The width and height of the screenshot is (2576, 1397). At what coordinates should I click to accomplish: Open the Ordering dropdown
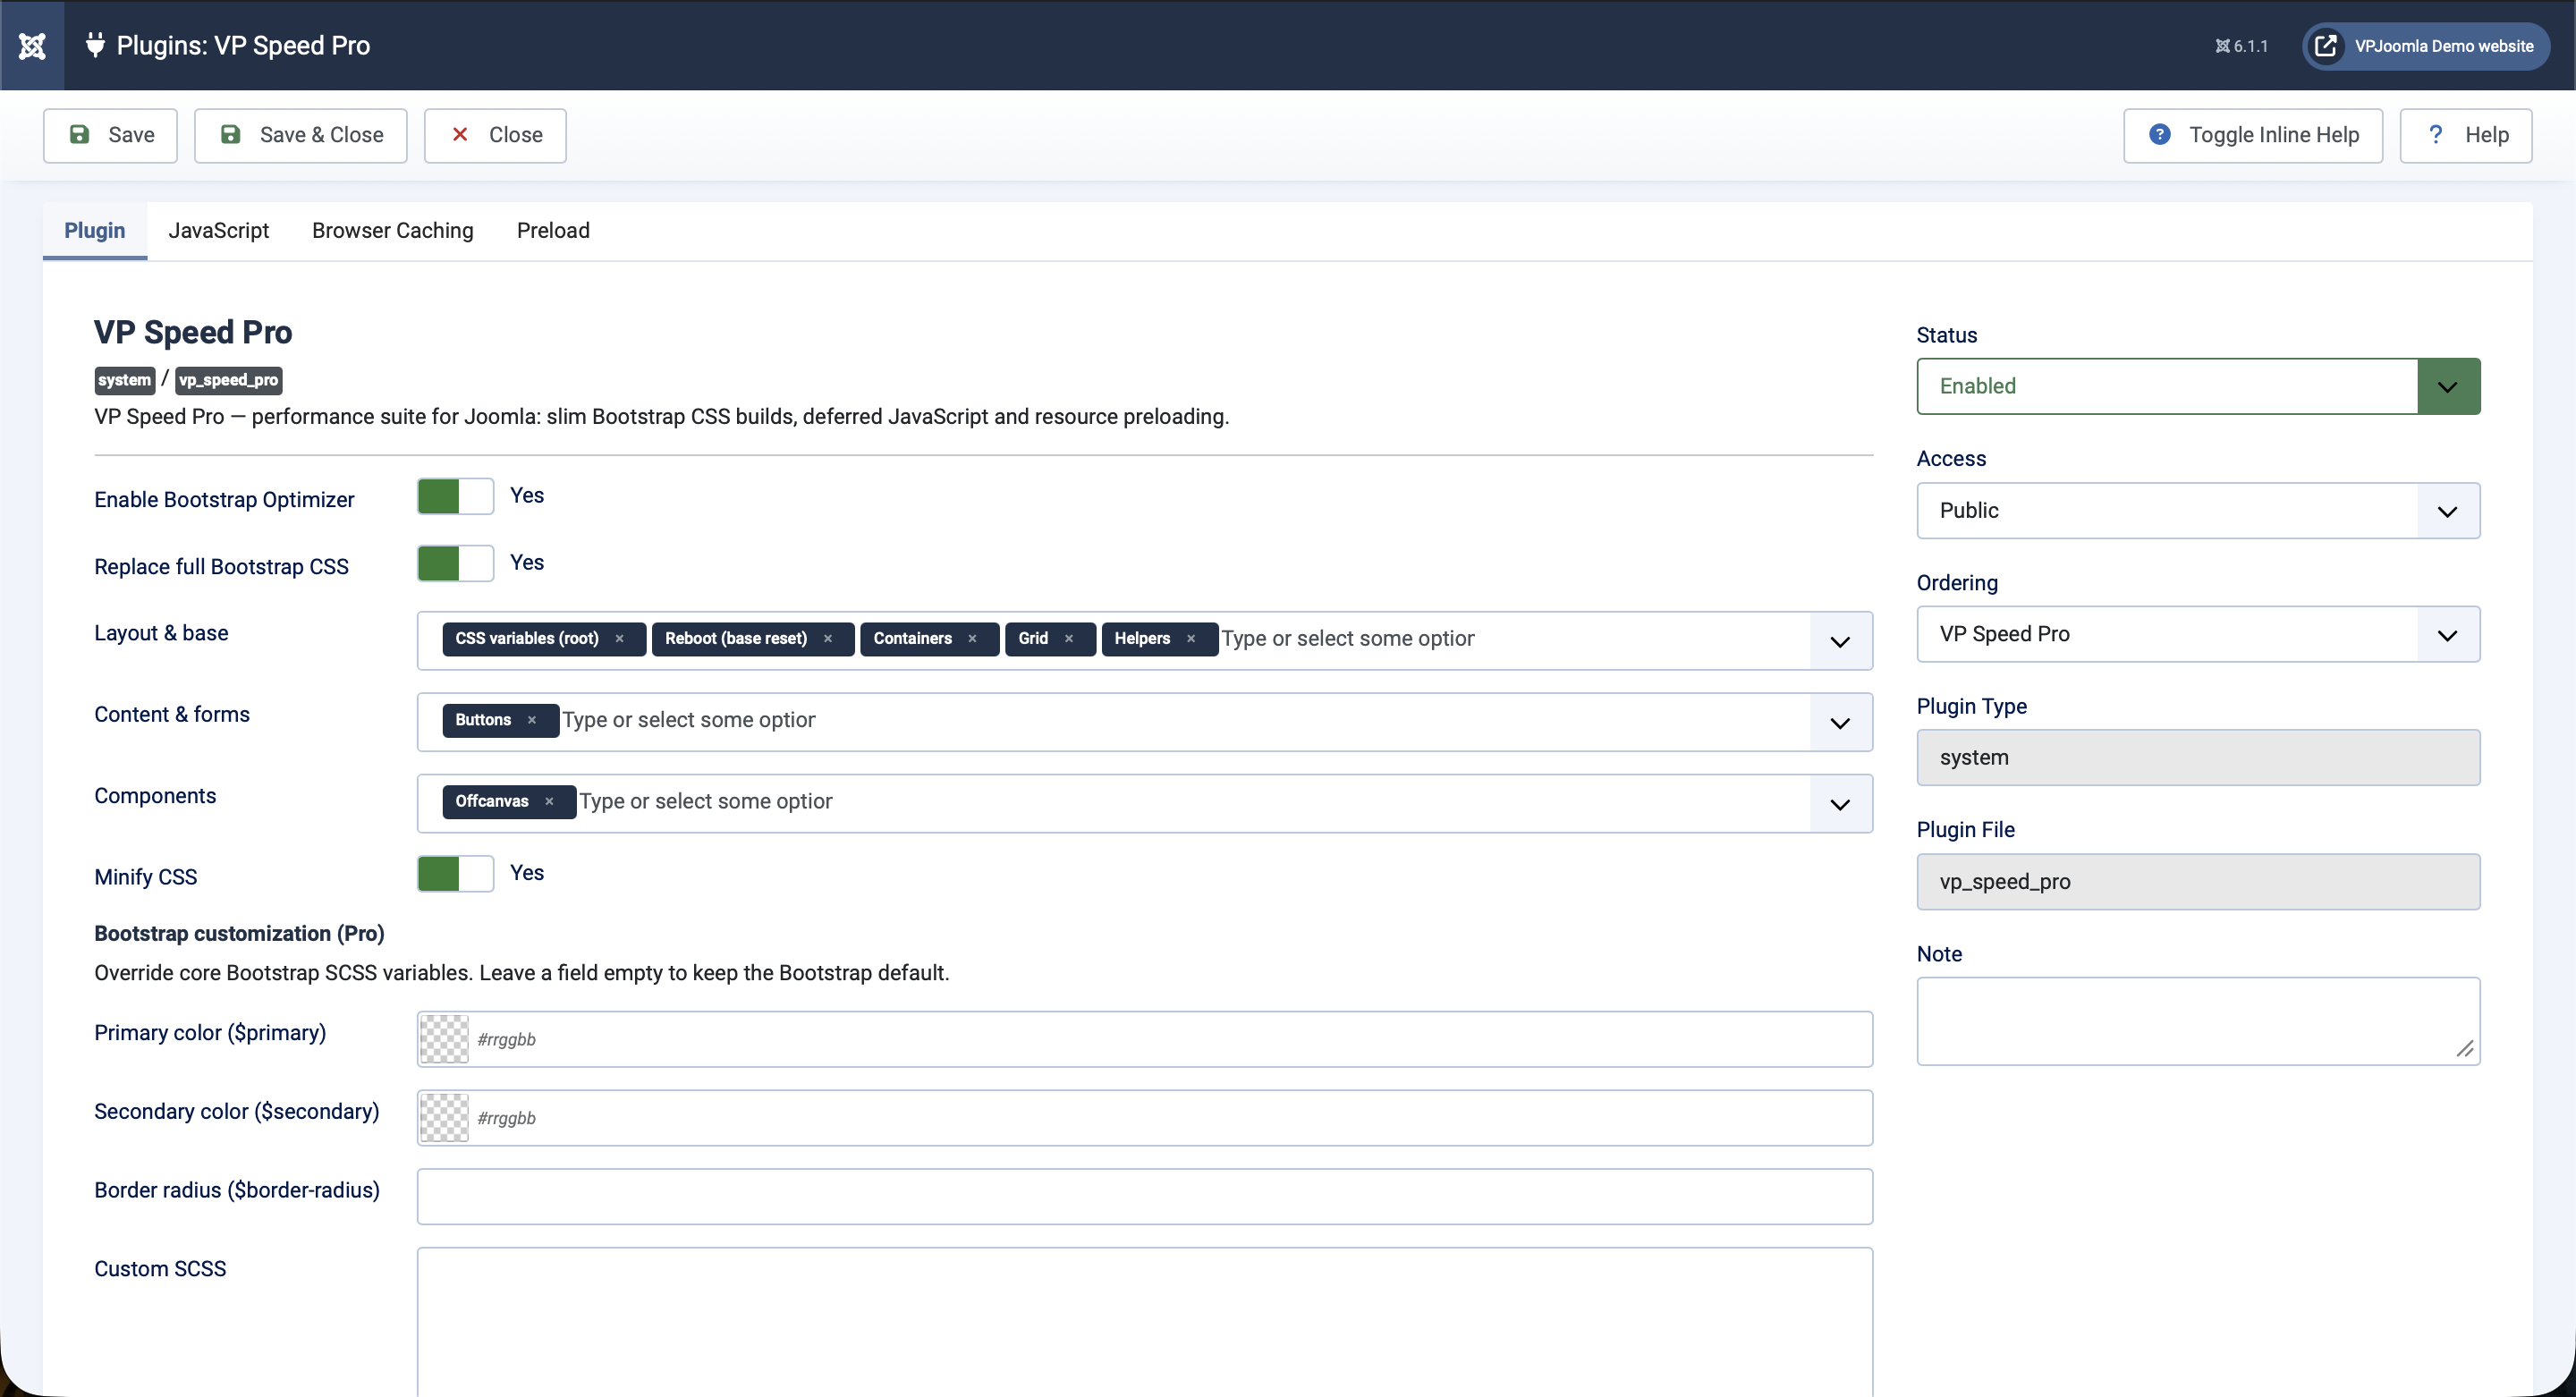2198,635
